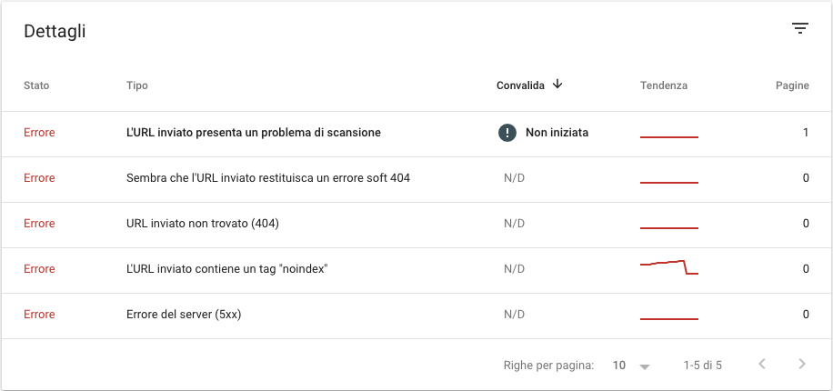Viewport: 833px width, 391px height.
Task: Open the soft 404 error row
Action: 416,179
